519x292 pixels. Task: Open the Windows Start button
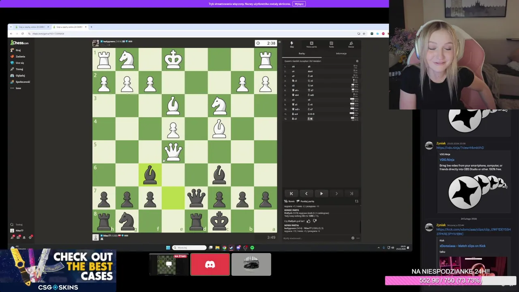pos(168,247)
